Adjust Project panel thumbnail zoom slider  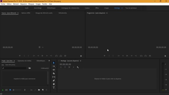17,90
